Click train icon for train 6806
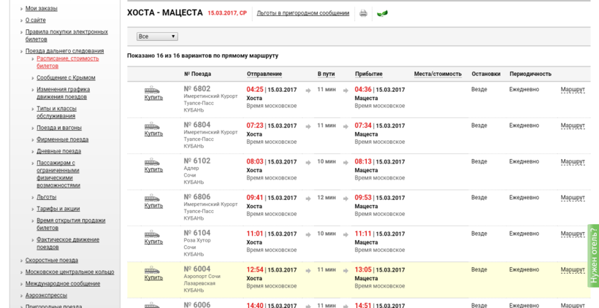 pyautogui.click(x=153, y=197)
